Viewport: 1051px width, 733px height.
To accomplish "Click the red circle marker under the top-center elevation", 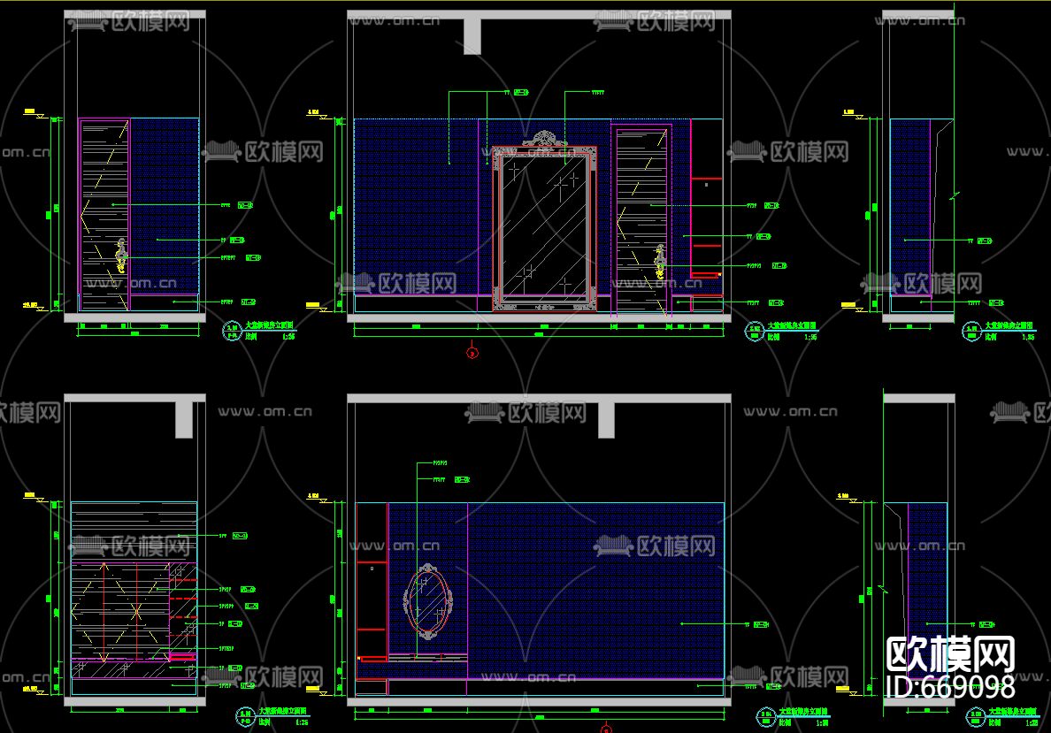I will point(472,353).
